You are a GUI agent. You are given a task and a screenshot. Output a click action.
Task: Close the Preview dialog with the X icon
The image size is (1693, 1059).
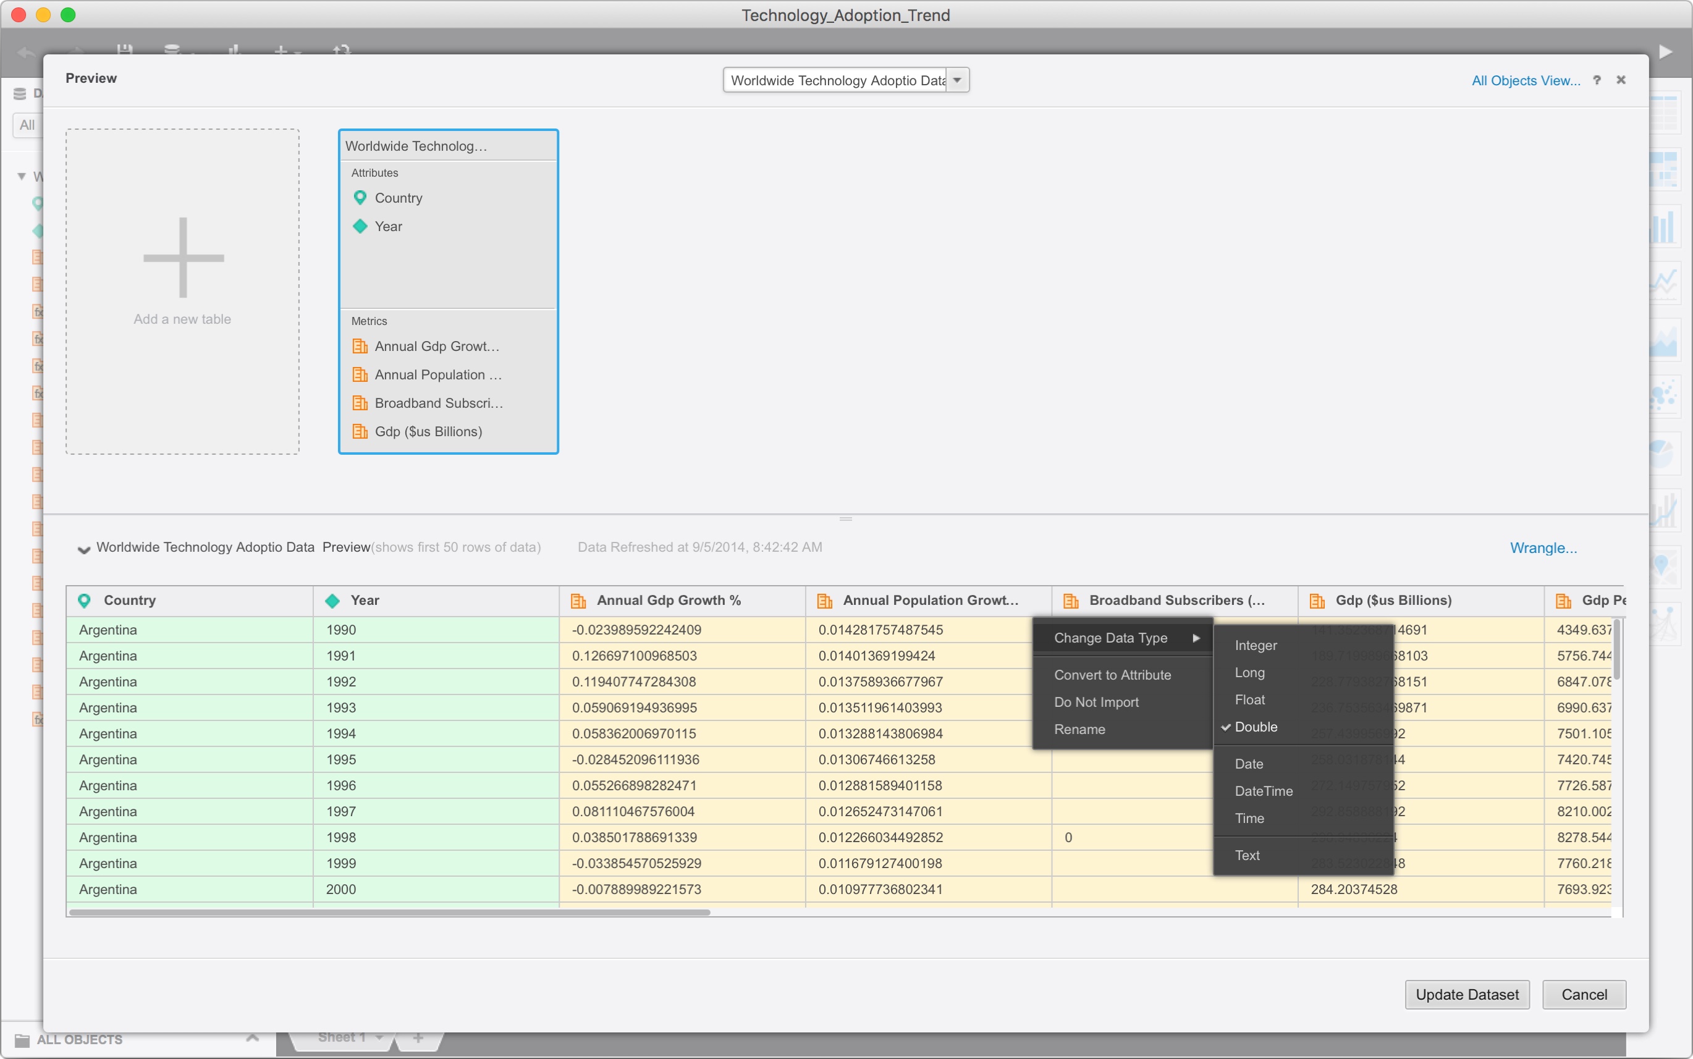coord(1621,80)
